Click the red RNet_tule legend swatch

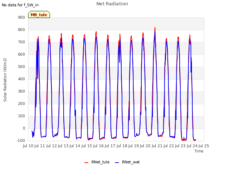(x=86, y=163)
